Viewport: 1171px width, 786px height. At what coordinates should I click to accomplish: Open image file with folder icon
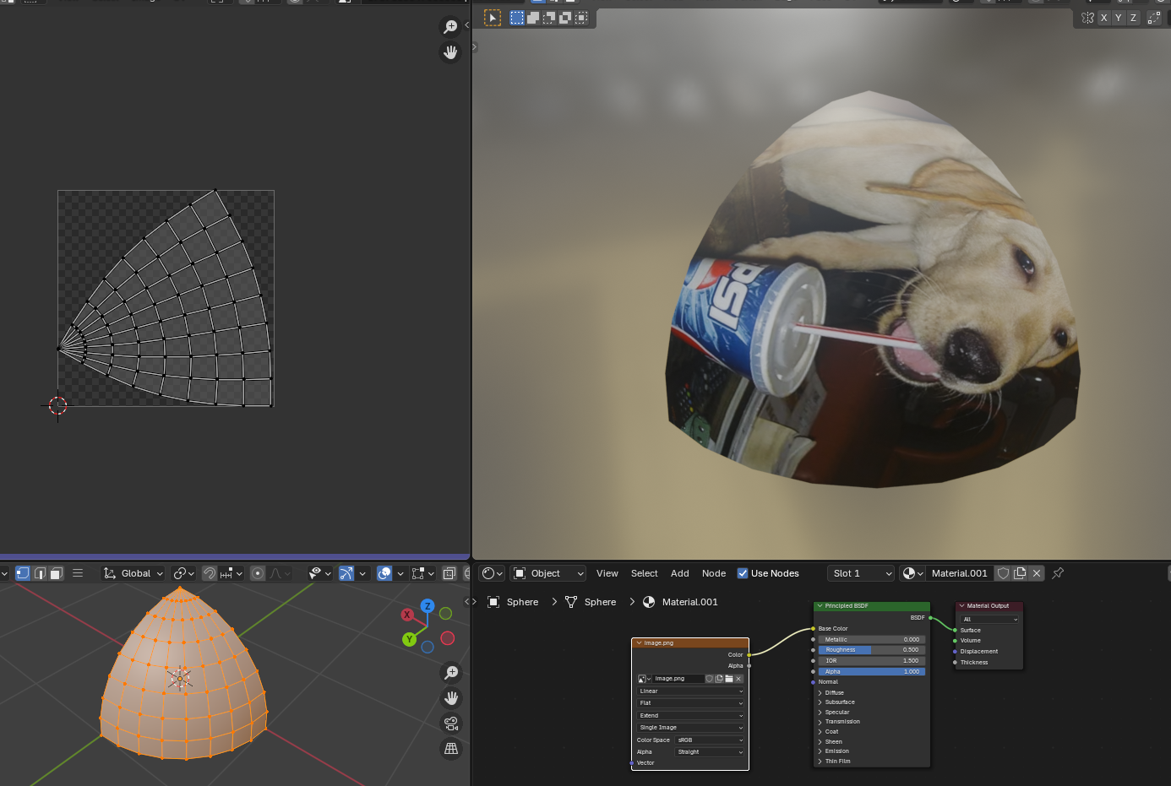[729, 679]
